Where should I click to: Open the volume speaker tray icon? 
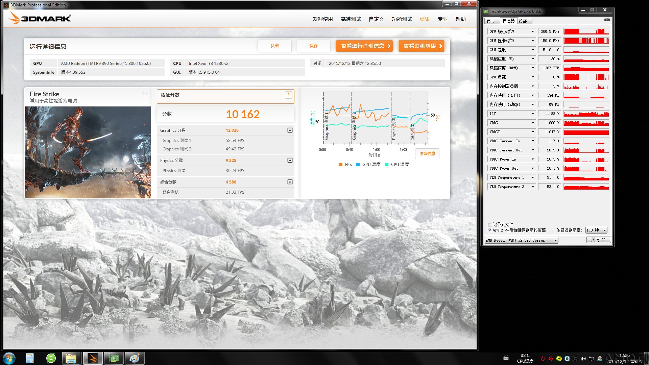click(583, 359)
